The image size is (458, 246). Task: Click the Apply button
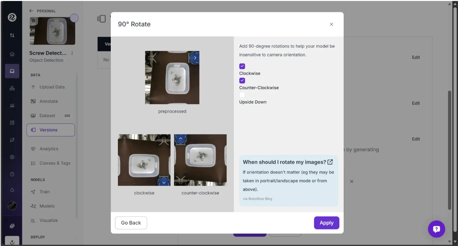point(326,223)
